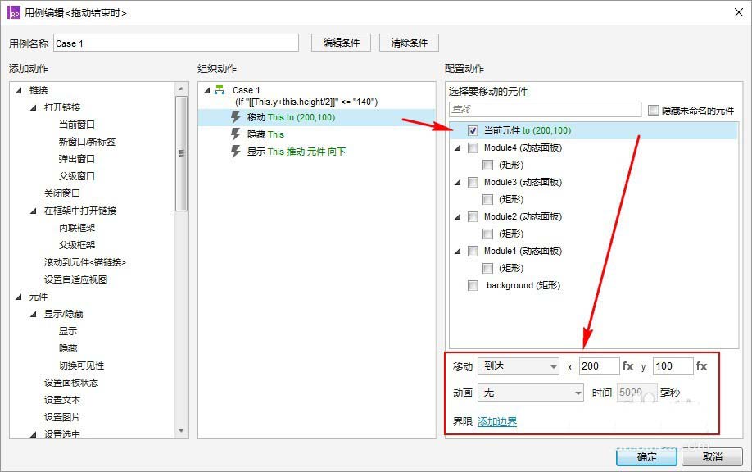The height and width of the screenshot is (472, 752).
Task: Check the (矩形) checkbox under Module4
Action: pos(487,165)
